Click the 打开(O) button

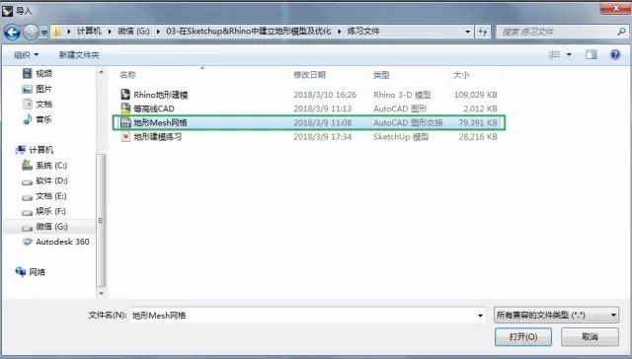click(x=523, y=337)
